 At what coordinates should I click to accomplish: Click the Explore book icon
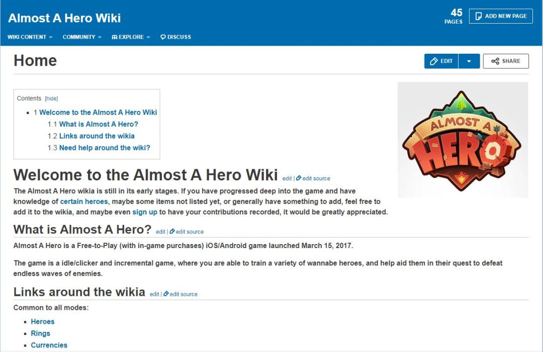click(114, 37)
